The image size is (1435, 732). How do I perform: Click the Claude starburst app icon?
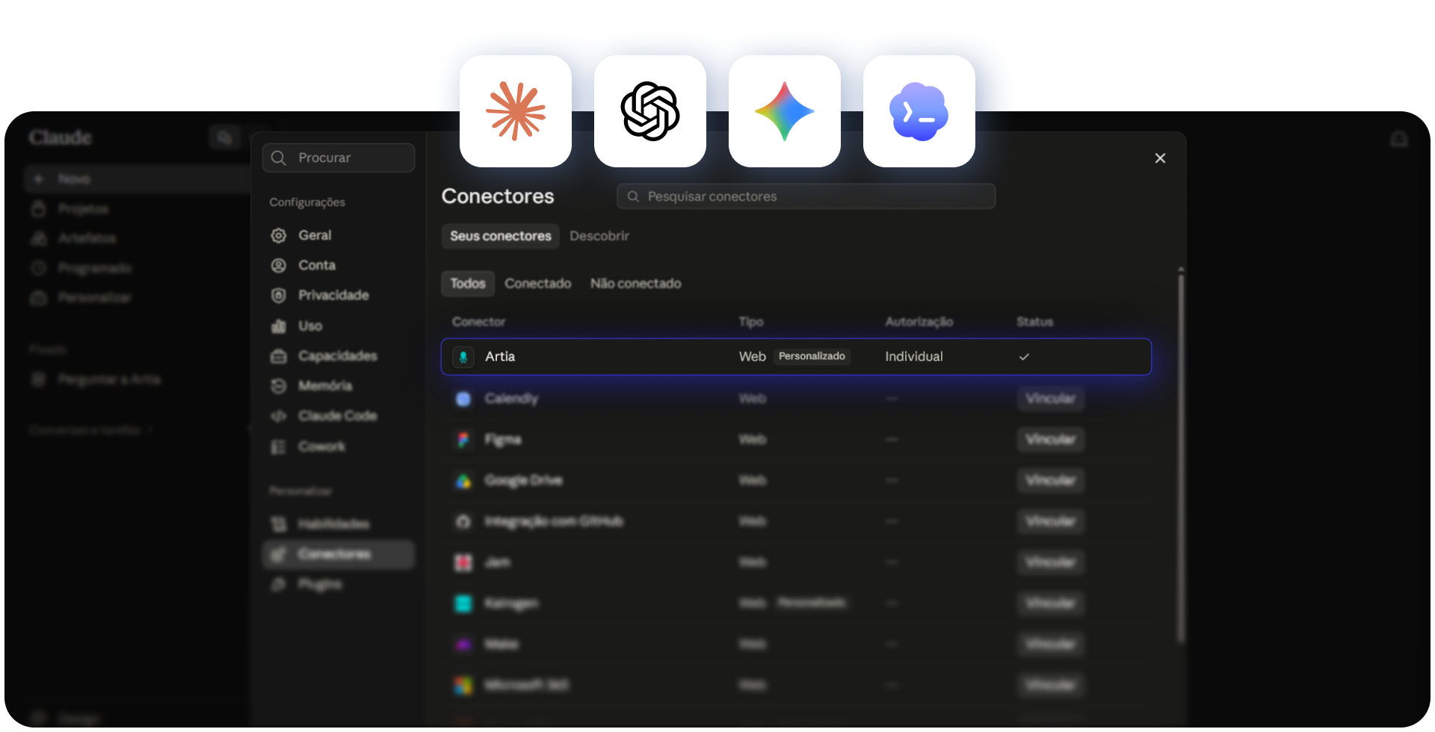pyautogui.click(x=516, y=111)
